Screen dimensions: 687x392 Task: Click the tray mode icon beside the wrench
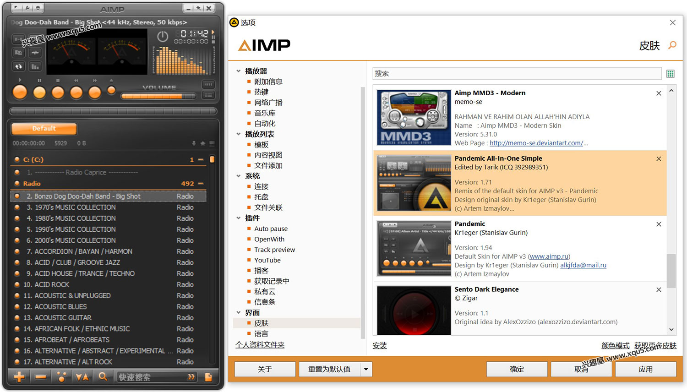coord(38,7)
